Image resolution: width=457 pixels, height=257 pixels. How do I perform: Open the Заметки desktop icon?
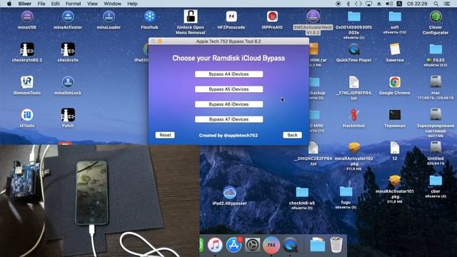point(395,49)
